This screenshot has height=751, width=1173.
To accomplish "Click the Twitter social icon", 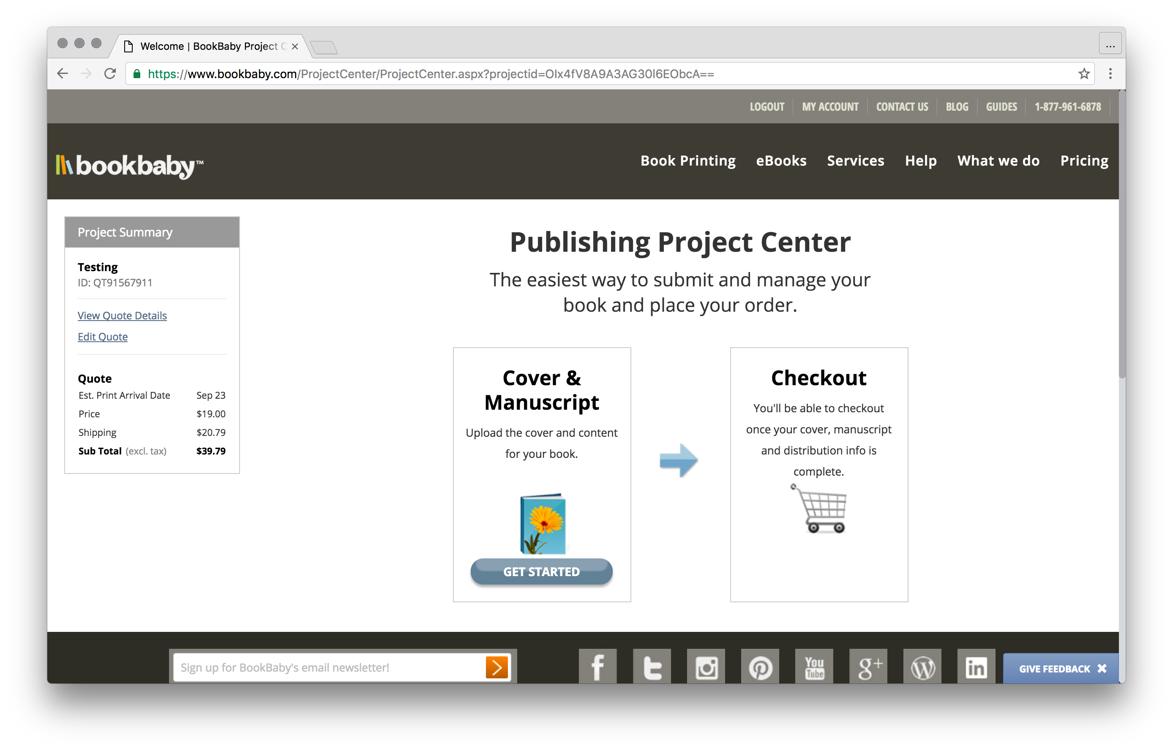I will click(652, 667).
